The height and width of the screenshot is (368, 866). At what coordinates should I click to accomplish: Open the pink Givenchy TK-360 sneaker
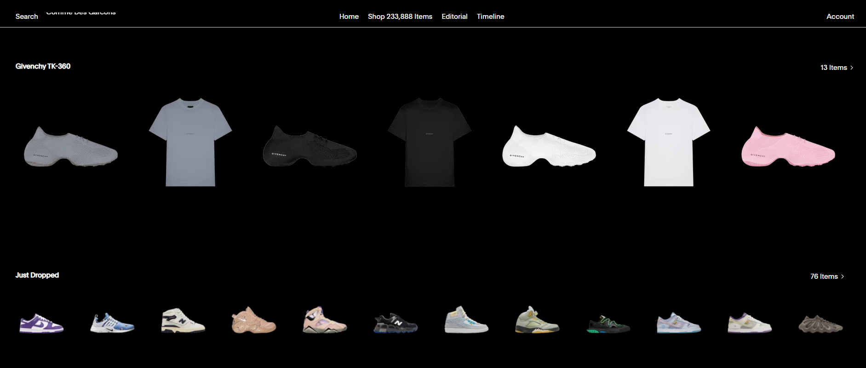(x=788, y=146)
